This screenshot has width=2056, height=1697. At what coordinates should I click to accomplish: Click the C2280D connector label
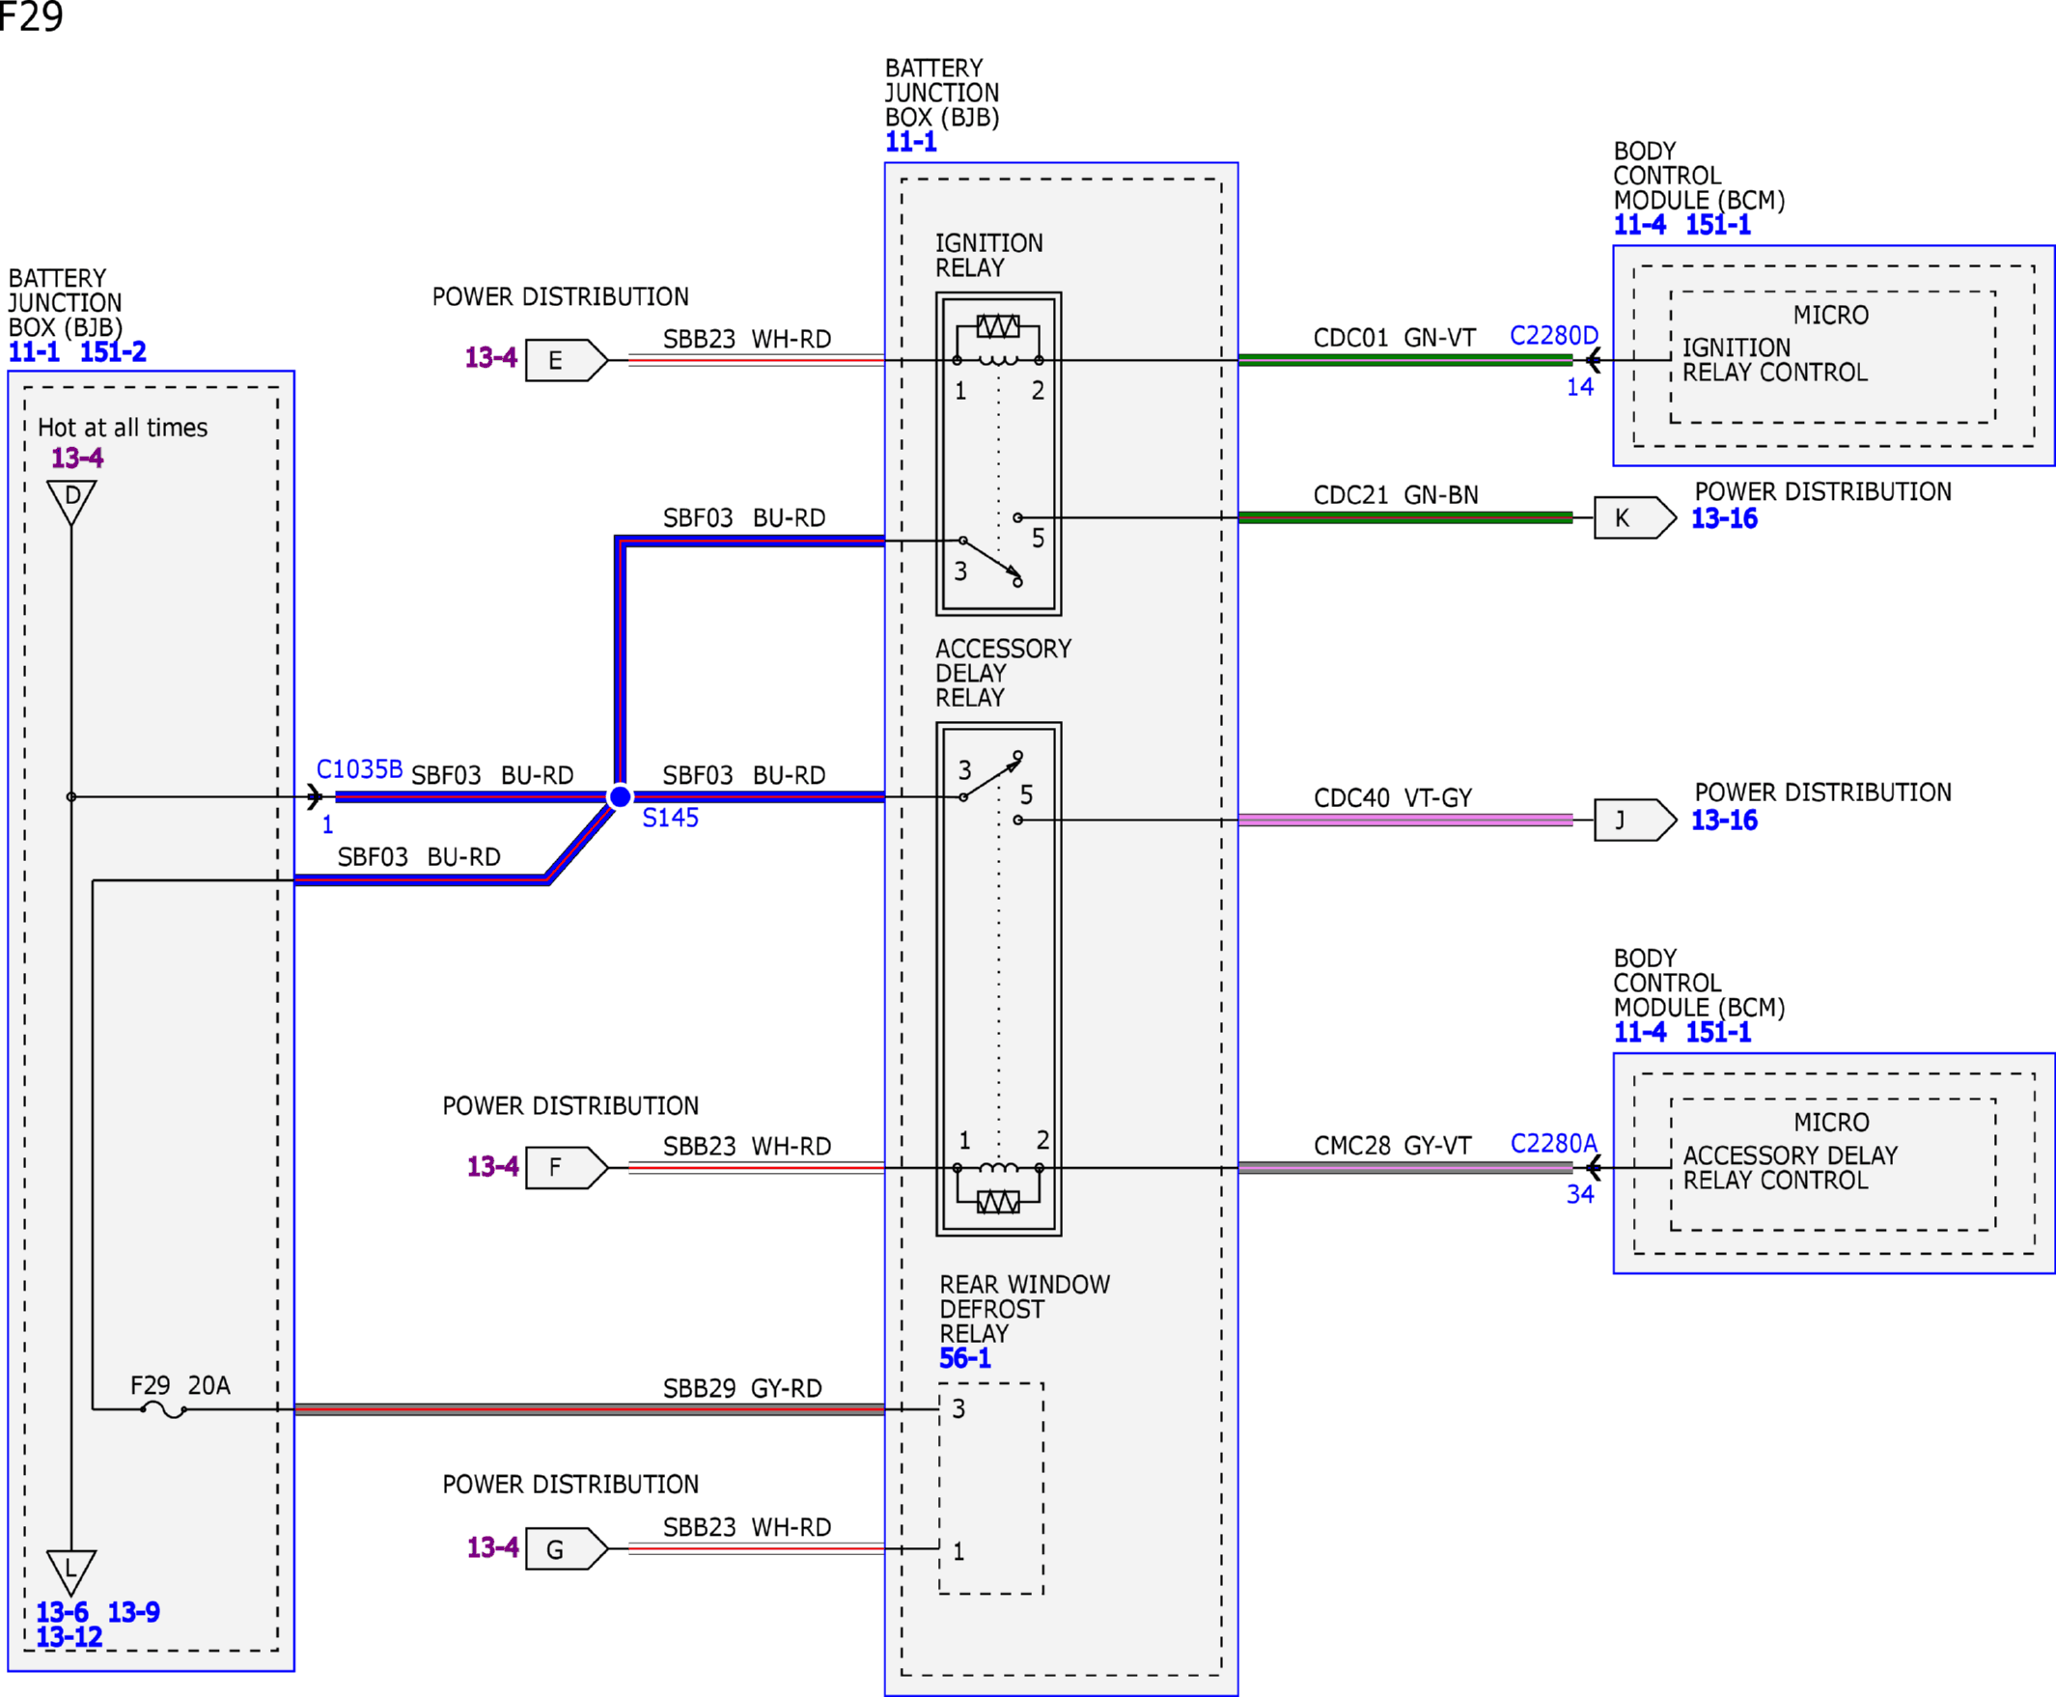click(x=1553, y=335)
